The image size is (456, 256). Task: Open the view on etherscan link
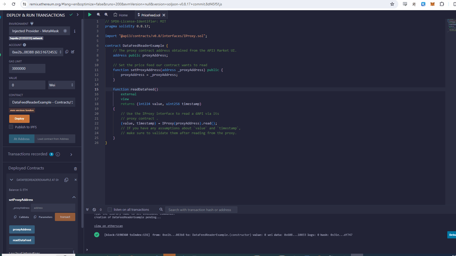tap(108, 226)
